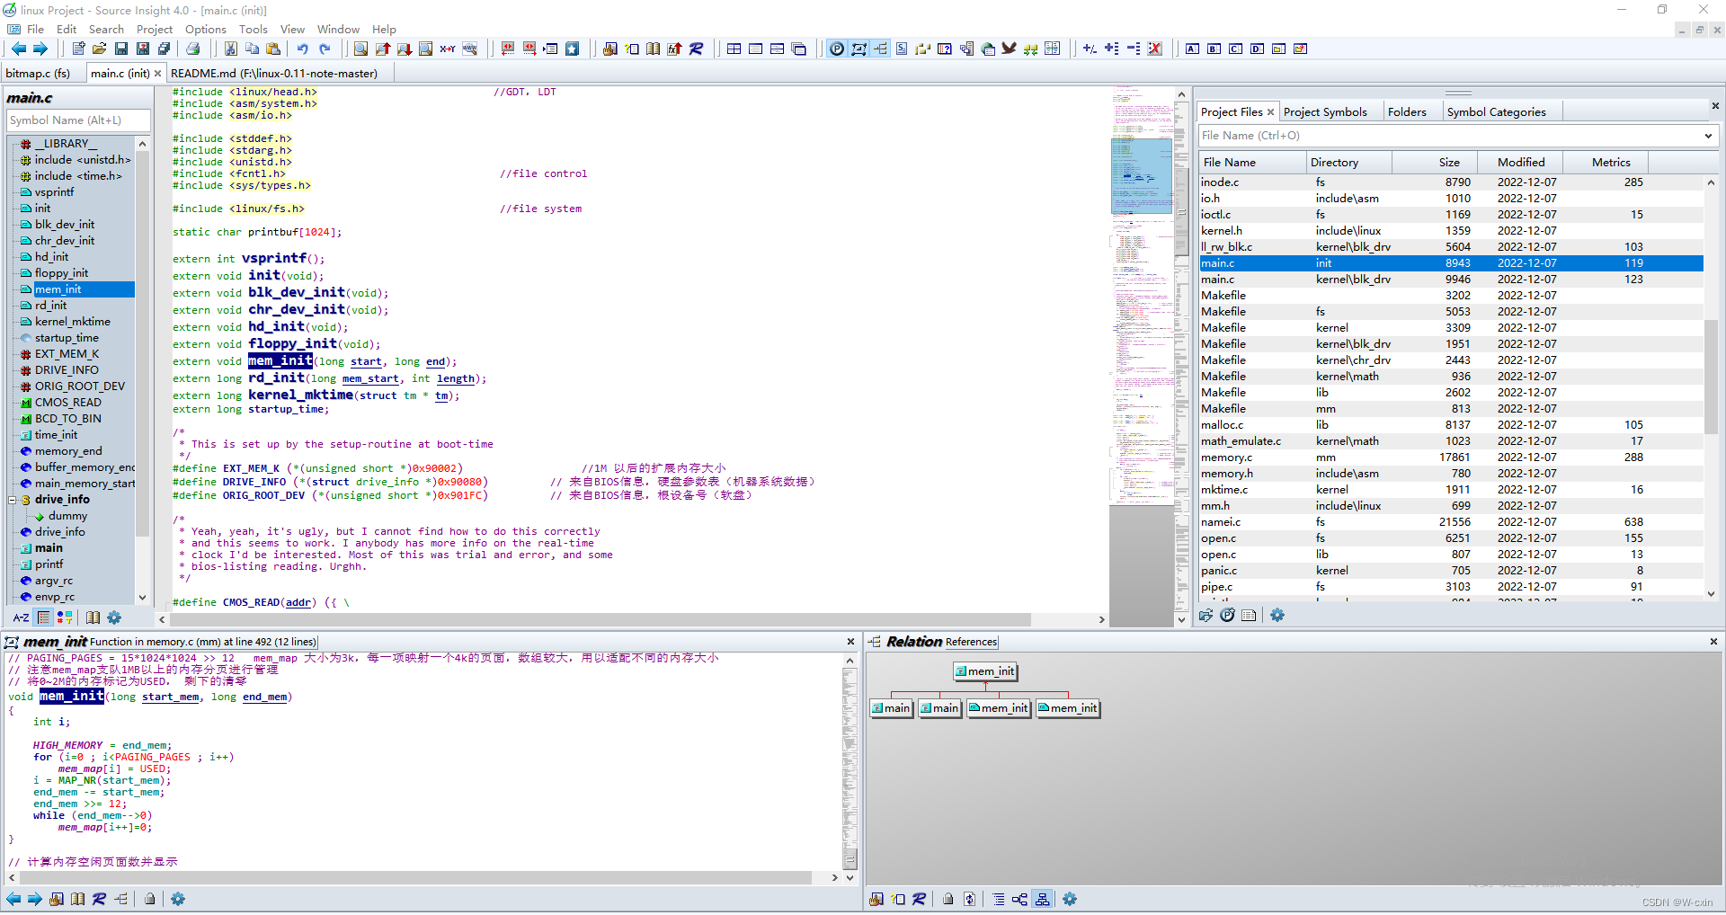This screenshot has height=915, width=1726.
Task: Open Symbol panel settings gear
Action: (x=114, y=617)
